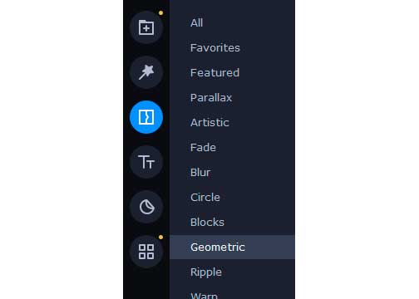Select the Blur category

tap(200, 172)
